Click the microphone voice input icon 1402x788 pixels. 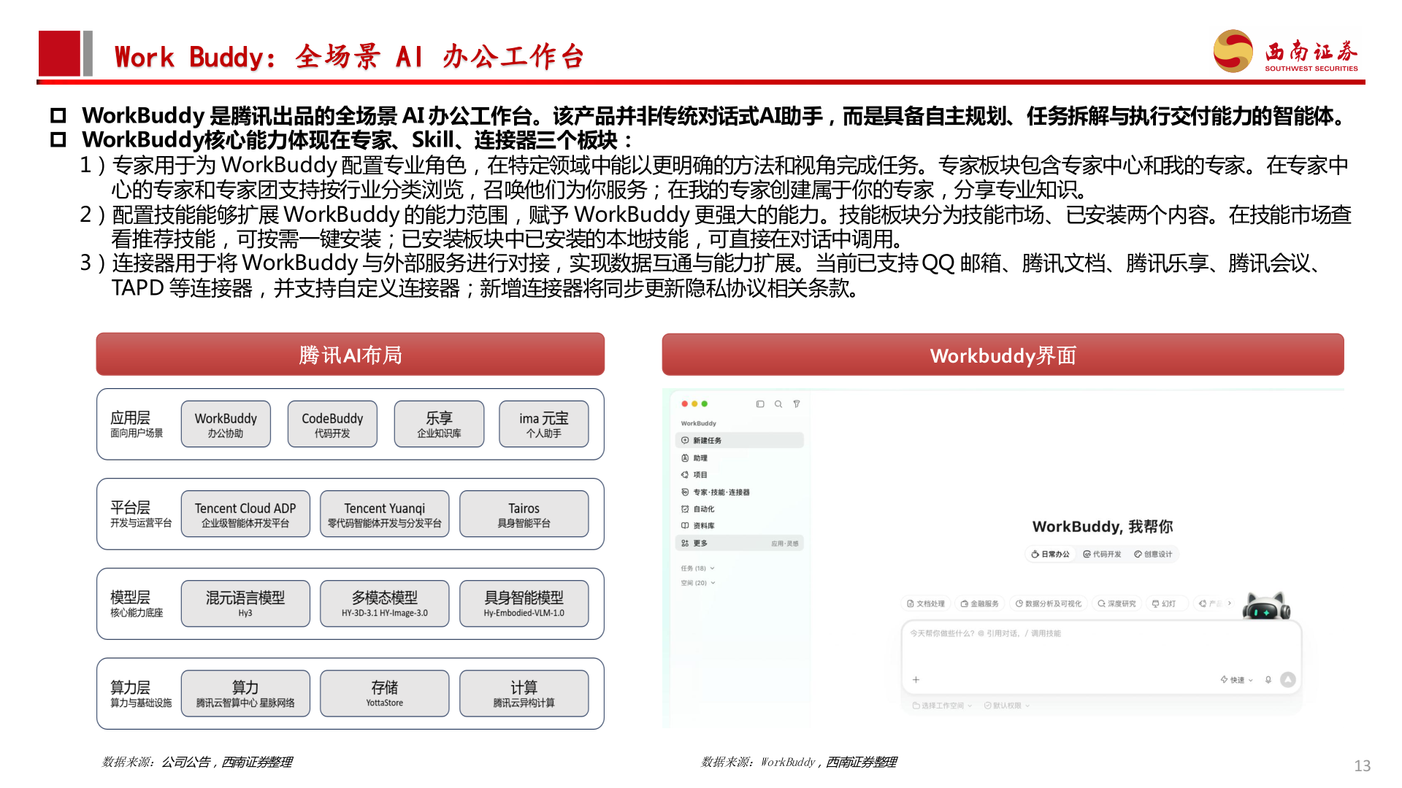click(x=1268, y=680)
